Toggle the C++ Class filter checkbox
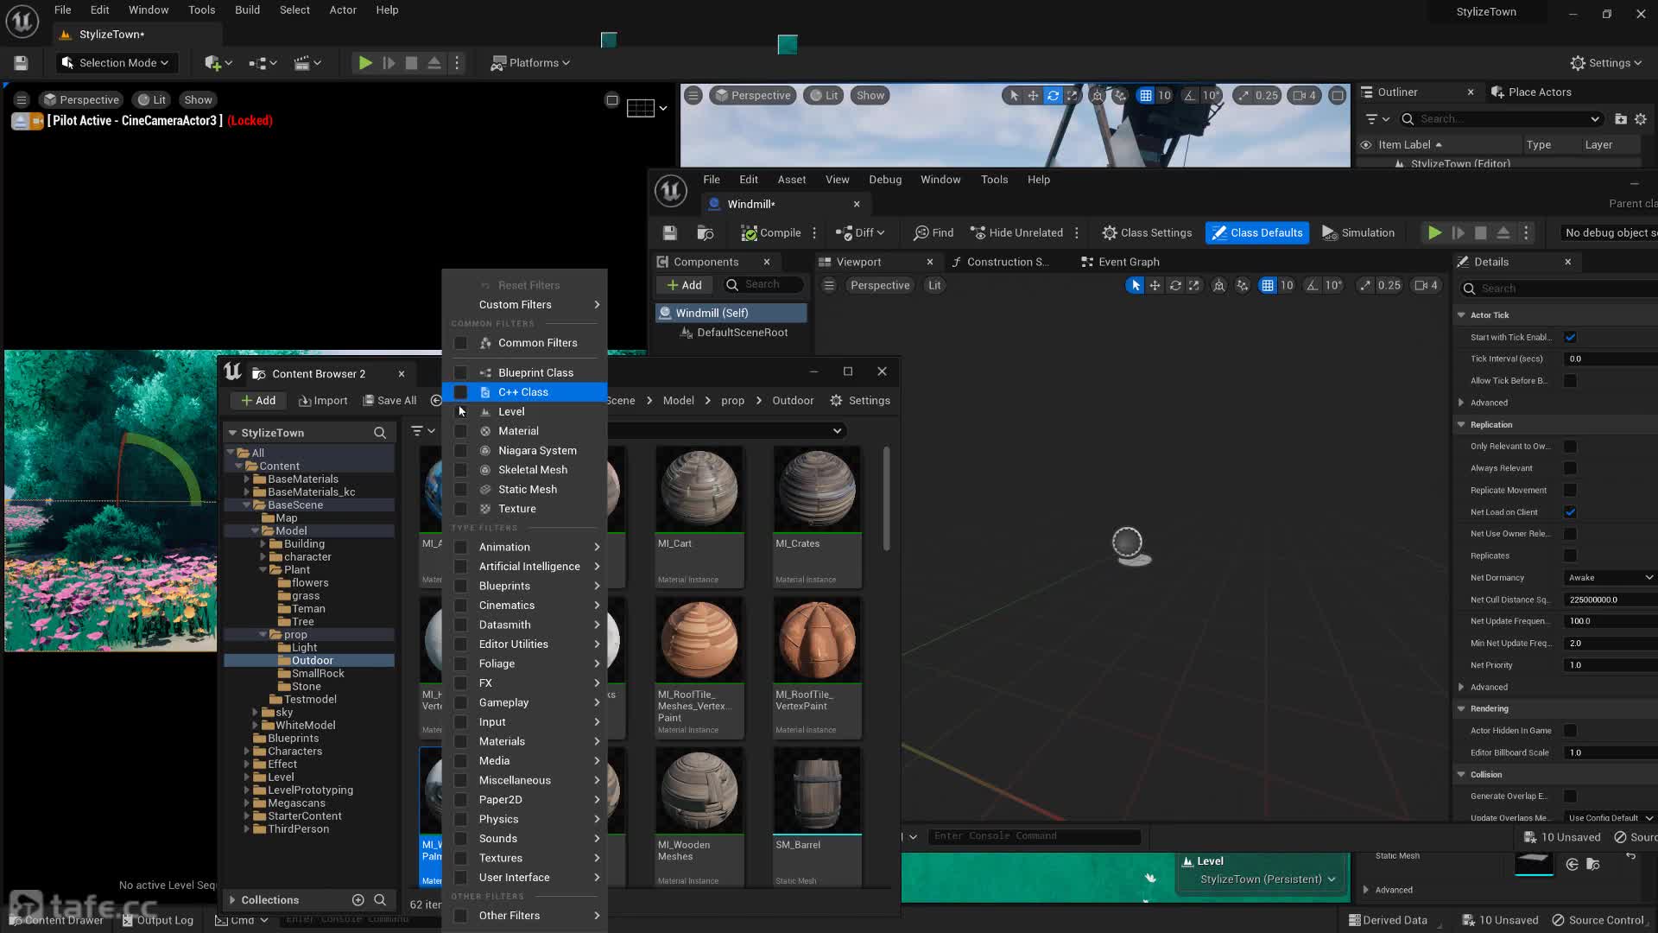The height and width of the screenshot is (933, 1658). point(460,392)
